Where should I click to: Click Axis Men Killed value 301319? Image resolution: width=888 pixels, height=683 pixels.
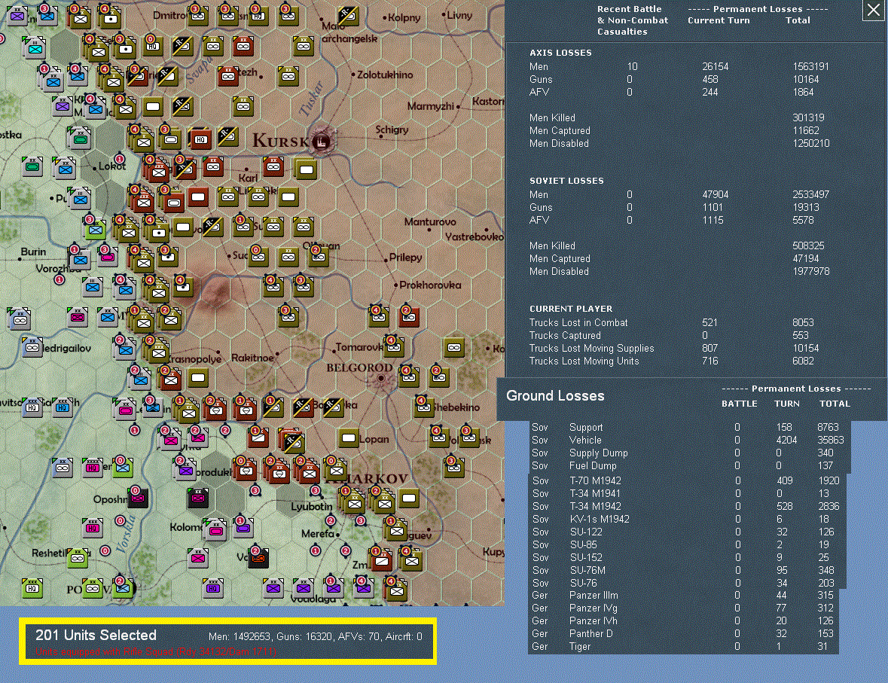[808, 117]
